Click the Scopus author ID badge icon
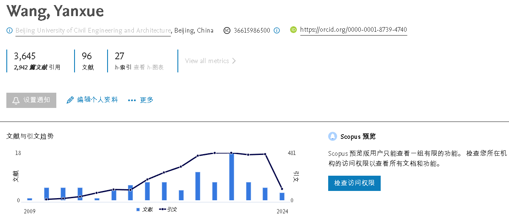The width and height of the screenshot is (509, 221). click(227, 30)
